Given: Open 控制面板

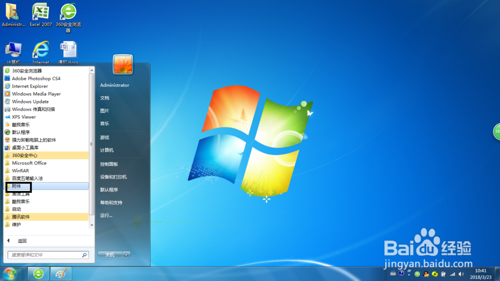Looking at the screenshot, I should coord(108,164).
